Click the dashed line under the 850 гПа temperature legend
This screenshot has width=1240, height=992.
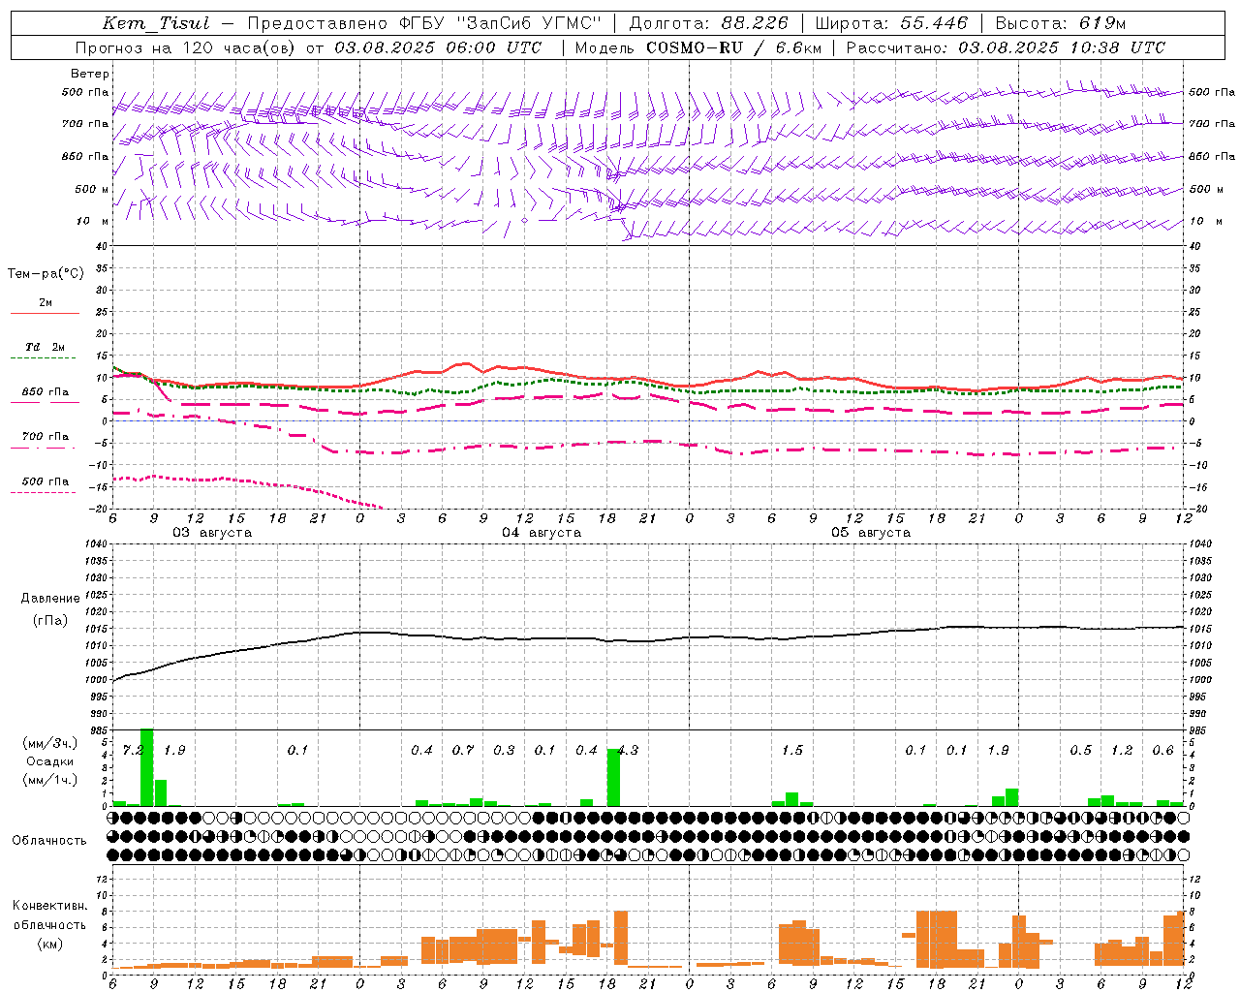[44, 402]
